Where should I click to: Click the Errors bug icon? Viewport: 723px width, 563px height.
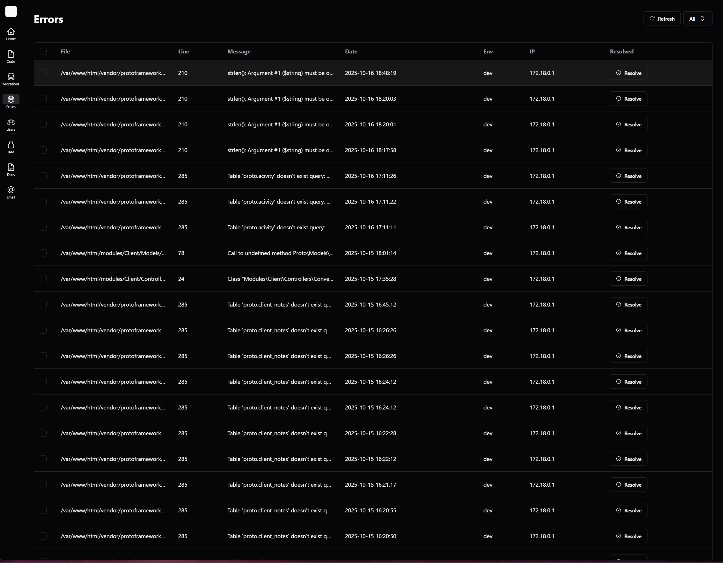[11, 99]
